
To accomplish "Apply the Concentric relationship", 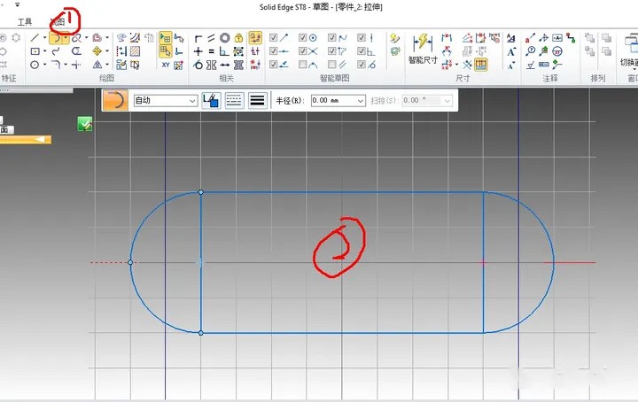I will pos(224,38).
